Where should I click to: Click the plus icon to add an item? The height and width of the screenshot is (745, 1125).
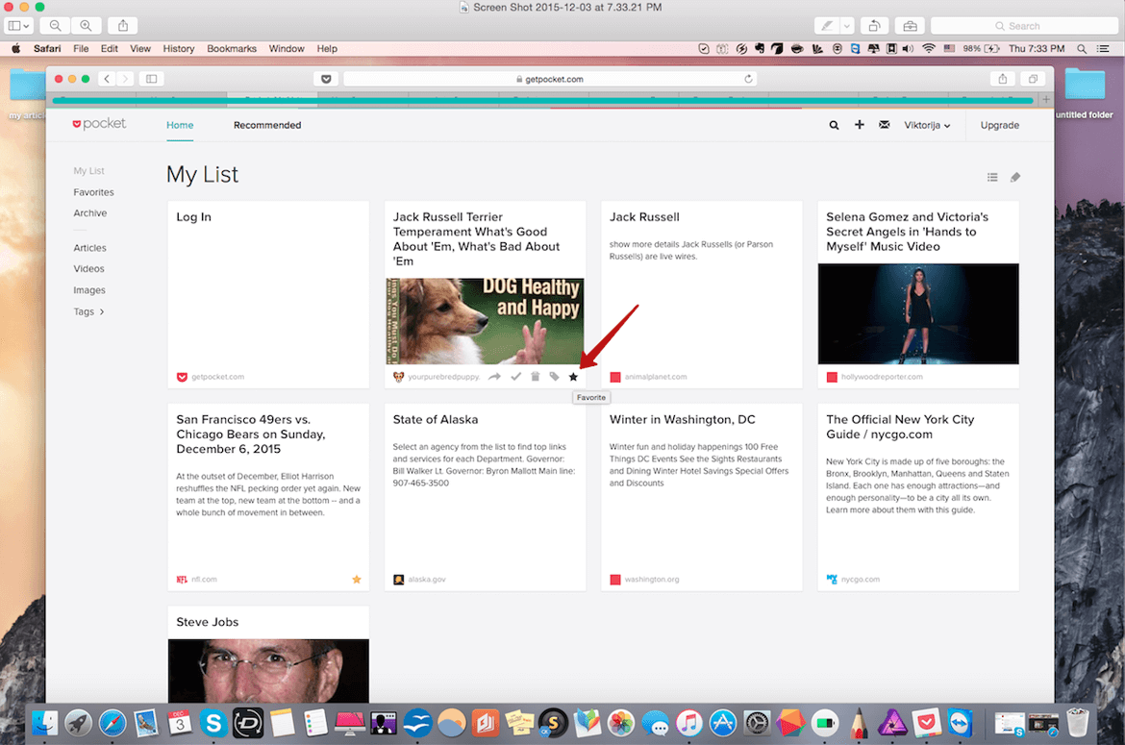(859, 125)
